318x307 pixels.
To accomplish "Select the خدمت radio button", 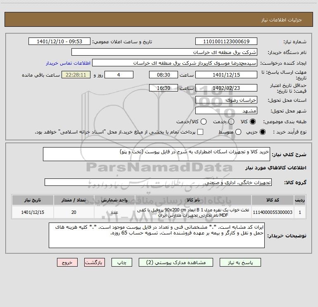I will point(231,122).
